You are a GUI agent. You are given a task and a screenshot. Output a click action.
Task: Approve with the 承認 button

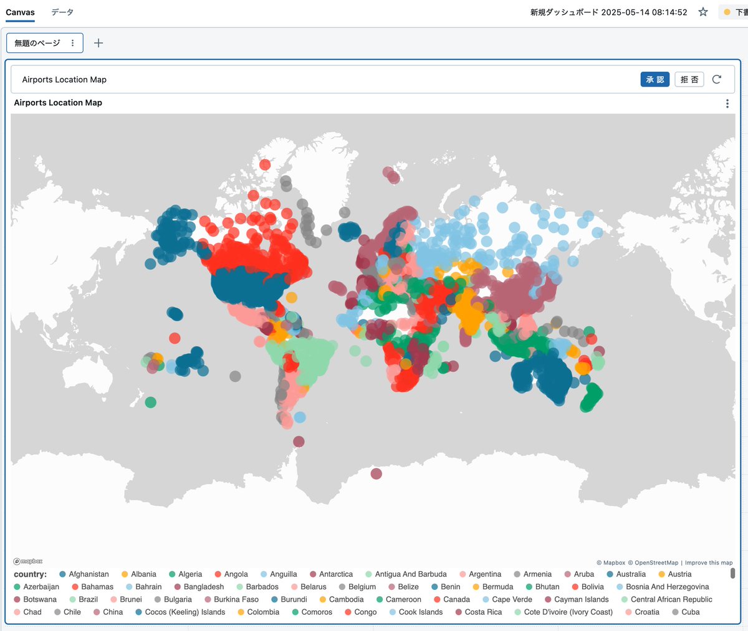tap(655, 79)
